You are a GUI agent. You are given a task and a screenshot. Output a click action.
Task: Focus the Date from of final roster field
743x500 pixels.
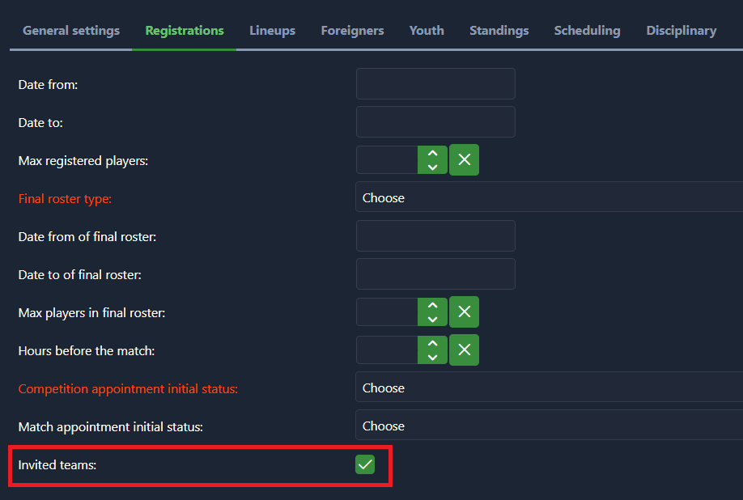pyautogui.click(x=435, y=236)
